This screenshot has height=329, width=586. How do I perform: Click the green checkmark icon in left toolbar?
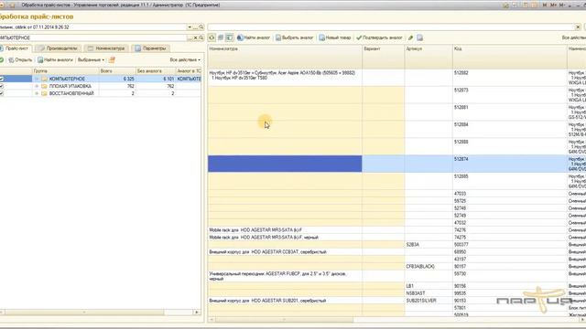[2, 59]
